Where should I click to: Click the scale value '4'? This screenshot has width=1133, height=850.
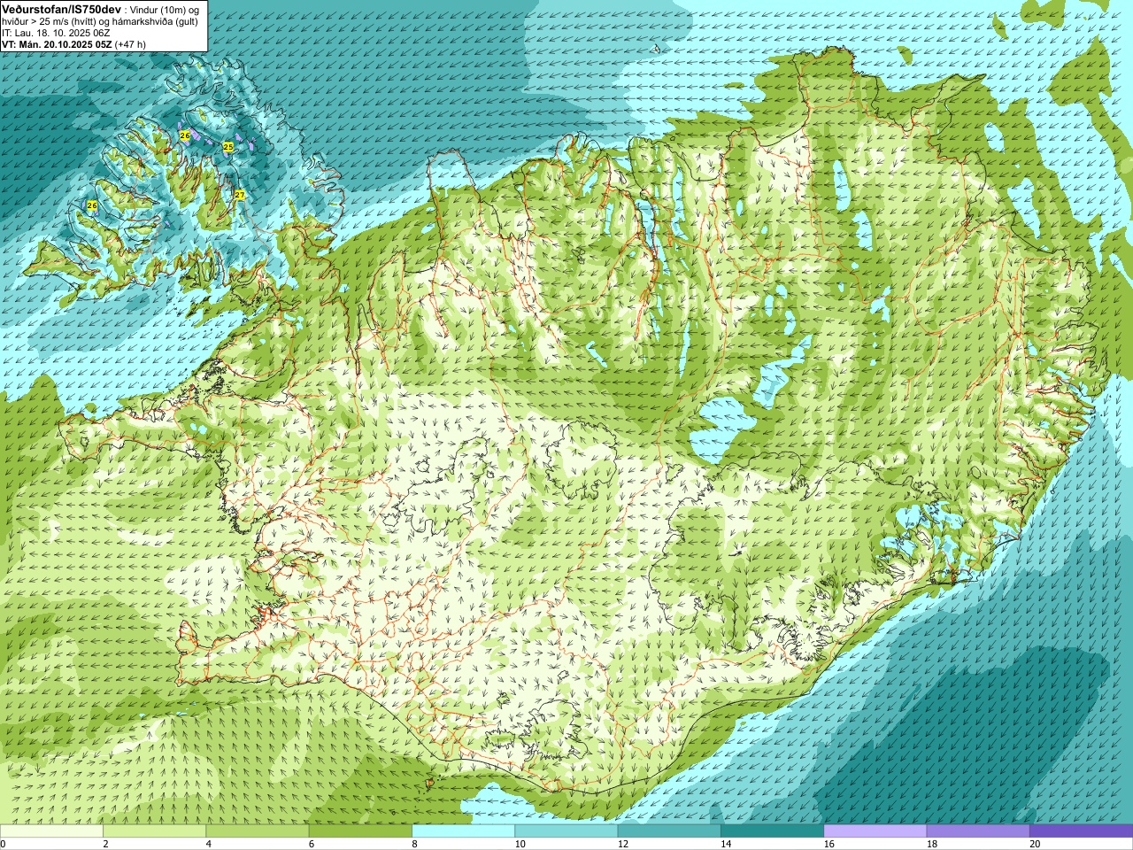(x=209, y=844)
